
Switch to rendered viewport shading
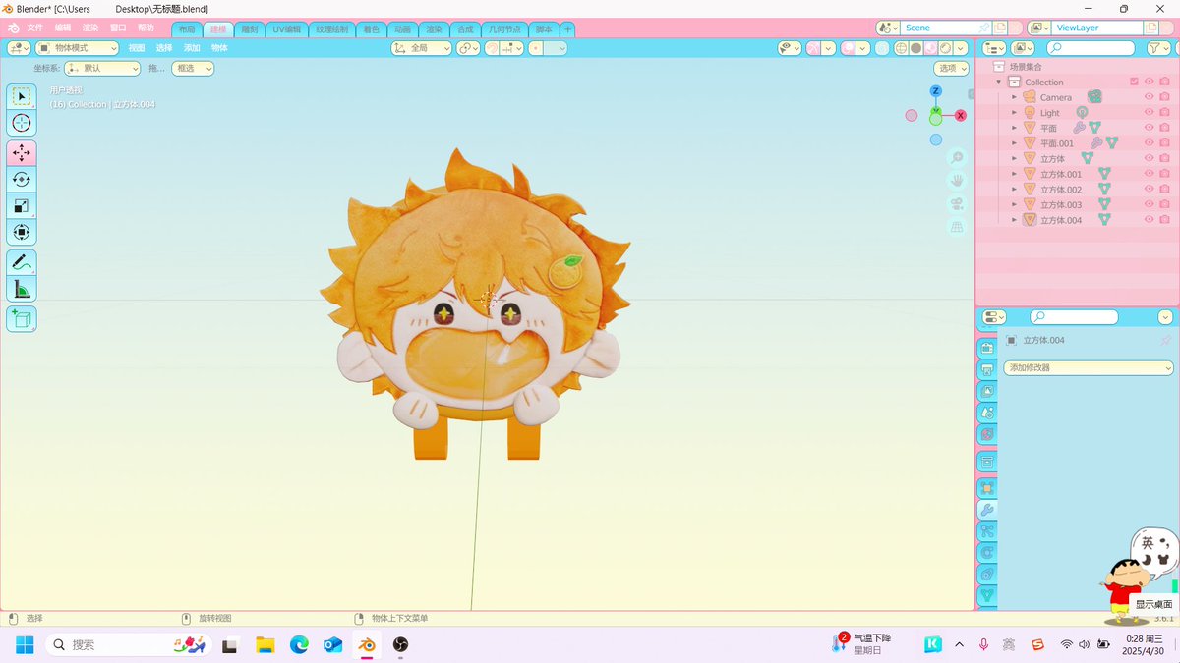(x=946, y=47)
